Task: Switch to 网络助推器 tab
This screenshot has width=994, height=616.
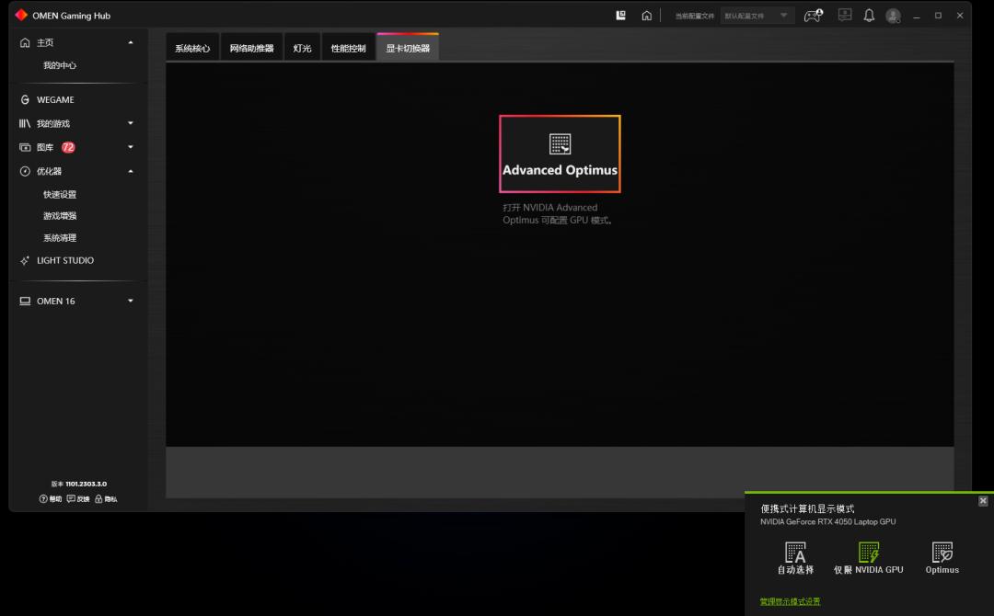Action: pos(251,48)
